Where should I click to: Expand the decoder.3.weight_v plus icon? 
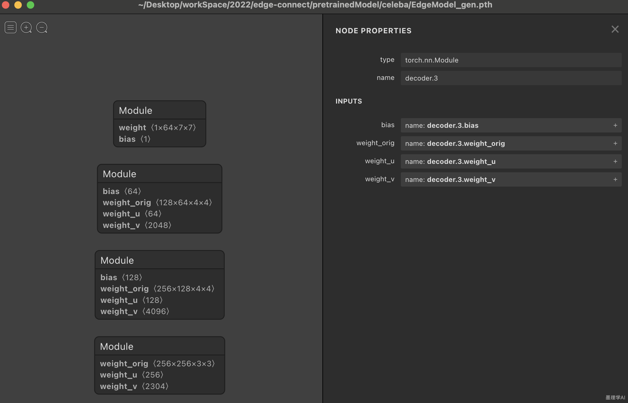tap(615, 179)
